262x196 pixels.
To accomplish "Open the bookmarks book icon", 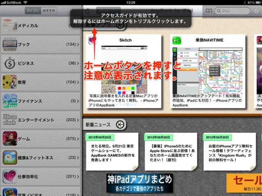I will click(209, 11).
